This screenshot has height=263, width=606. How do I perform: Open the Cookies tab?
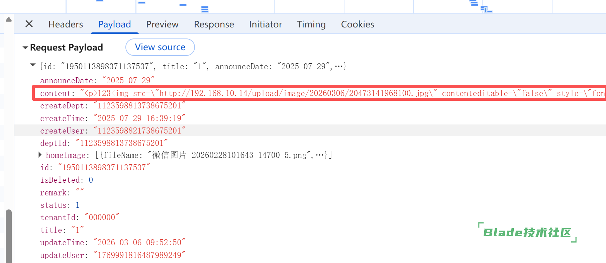[357, 24]
